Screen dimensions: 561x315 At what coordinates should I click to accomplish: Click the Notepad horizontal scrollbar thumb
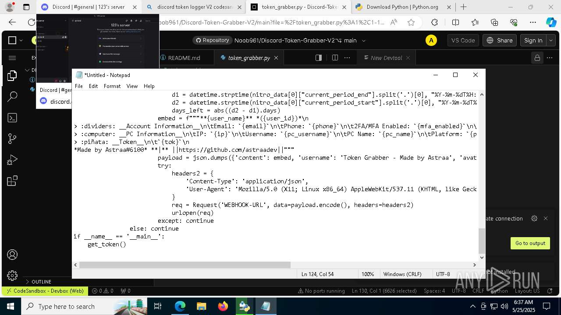pyautogui.click(x=185, y=265)
